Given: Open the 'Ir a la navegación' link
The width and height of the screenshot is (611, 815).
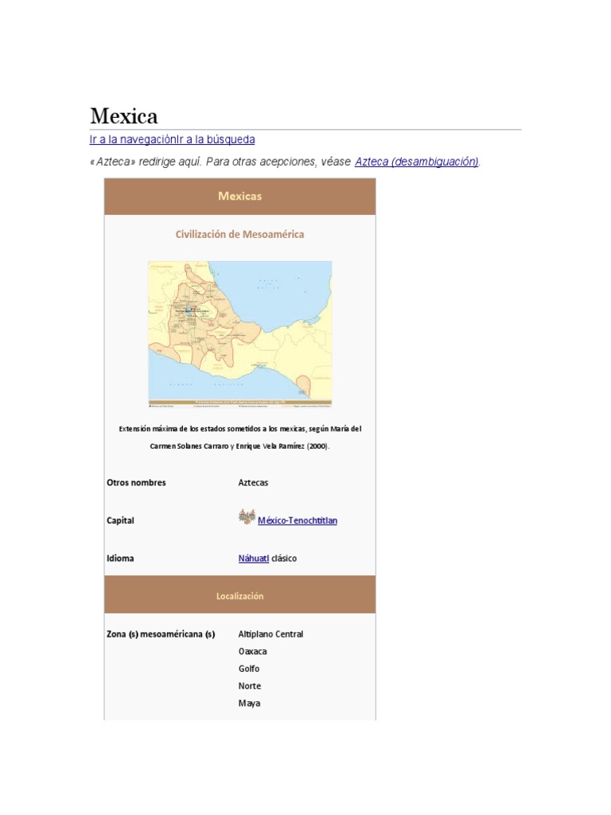Looking at the screenshot, I should pyautogui.click(x=133, y=140).
